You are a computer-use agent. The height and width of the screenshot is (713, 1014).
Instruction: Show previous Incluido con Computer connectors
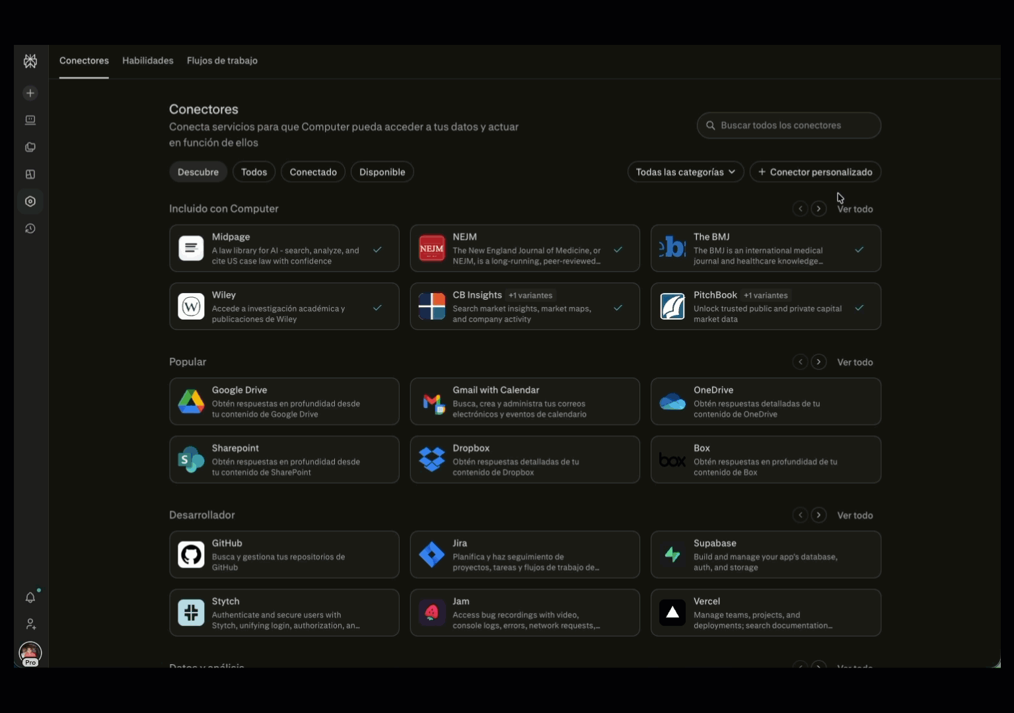[800, 209]
